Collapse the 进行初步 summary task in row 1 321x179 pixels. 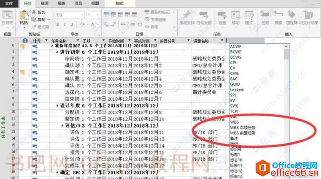57,53
